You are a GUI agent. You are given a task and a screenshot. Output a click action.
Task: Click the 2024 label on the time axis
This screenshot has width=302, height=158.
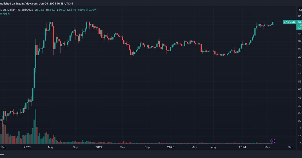point(242,147)
